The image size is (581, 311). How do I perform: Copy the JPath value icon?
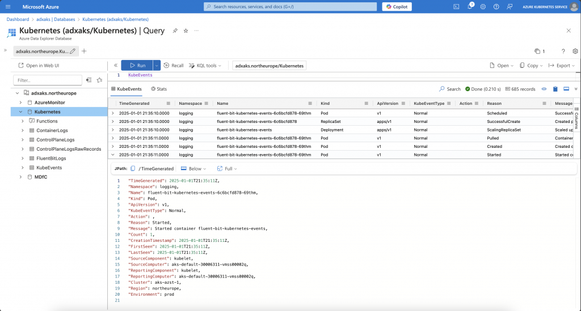(x=133, y=169)
